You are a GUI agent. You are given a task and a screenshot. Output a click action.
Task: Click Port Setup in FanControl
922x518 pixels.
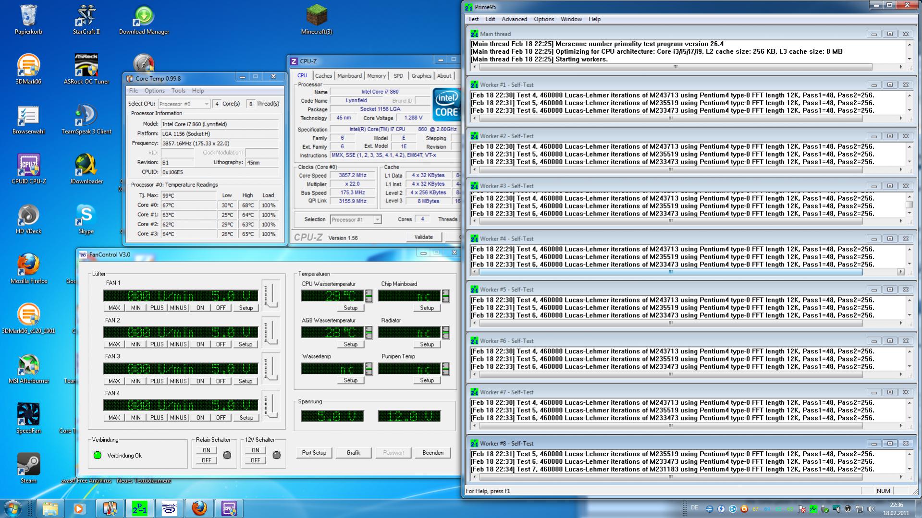click(314, 453)
